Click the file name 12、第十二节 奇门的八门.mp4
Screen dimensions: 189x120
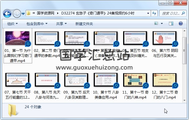click(x=165, y=95)
